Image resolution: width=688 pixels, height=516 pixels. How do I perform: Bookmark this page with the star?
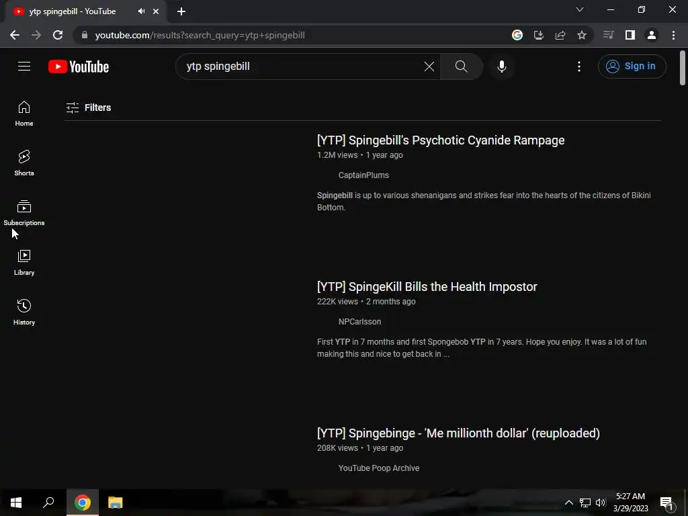(x=582, y=35)
